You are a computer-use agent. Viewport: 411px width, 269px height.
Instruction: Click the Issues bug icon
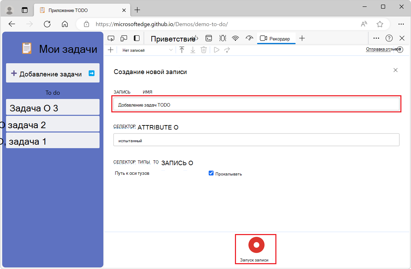click(222, 38)
